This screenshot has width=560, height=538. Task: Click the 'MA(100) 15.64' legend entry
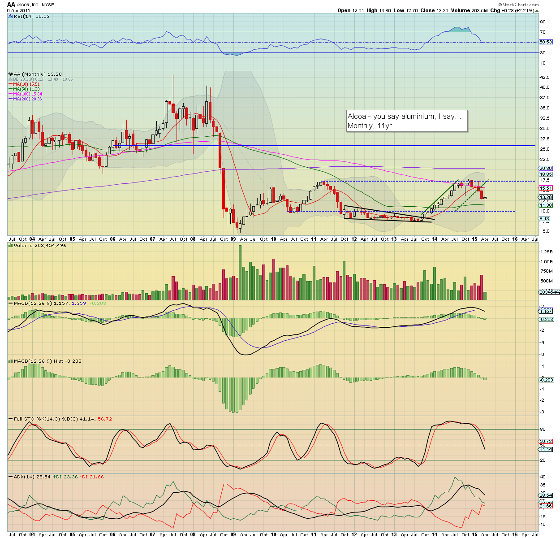[x=27, y=94]
